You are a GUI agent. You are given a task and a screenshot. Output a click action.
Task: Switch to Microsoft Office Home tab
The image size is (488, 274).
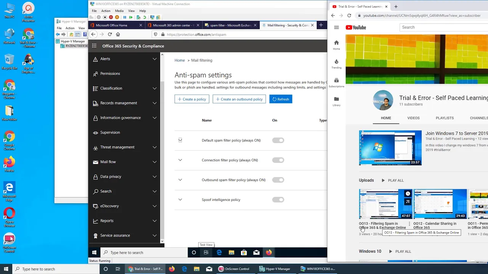point(116,25)
